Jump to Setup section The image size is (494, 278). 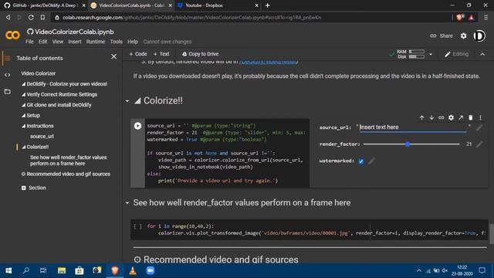31,116
